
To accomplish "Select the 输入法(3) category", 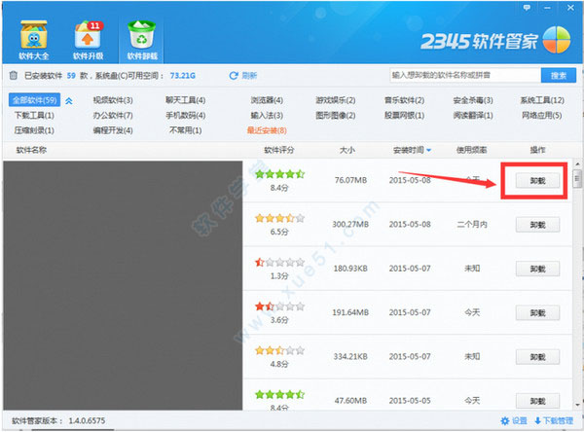I will point(267,116).
